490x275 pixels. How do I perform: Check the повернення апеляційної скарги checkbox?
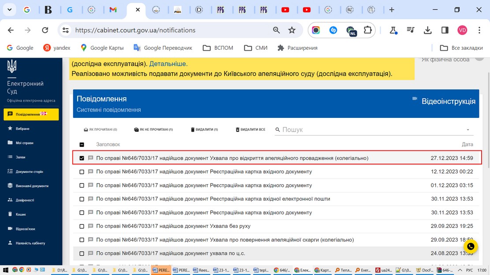coord(82,240)
